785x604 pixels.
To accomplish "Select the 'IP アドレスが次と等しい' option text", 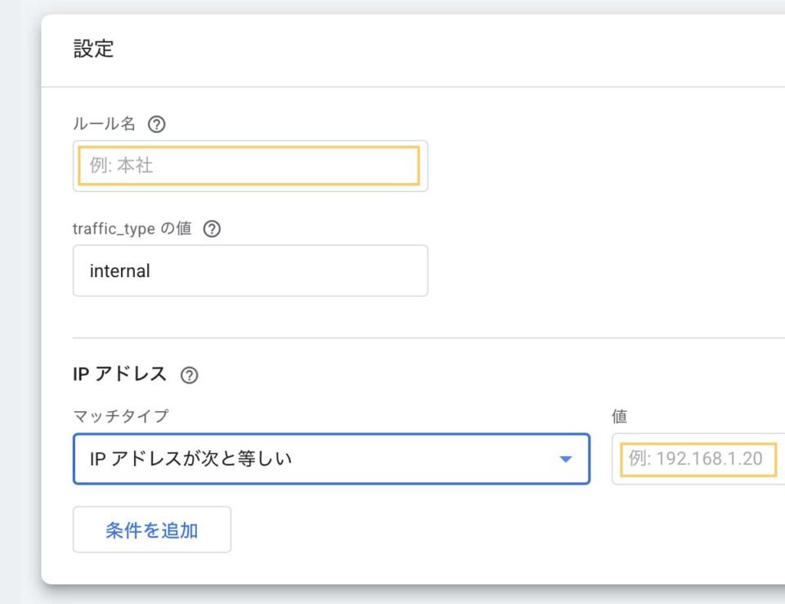I will (x=191, y=459).
